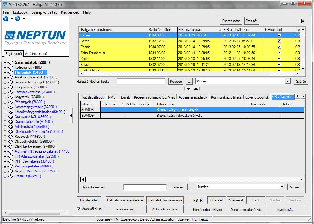
Task: Click the Hallgató Neptun kódja input field
Action: 141,82
